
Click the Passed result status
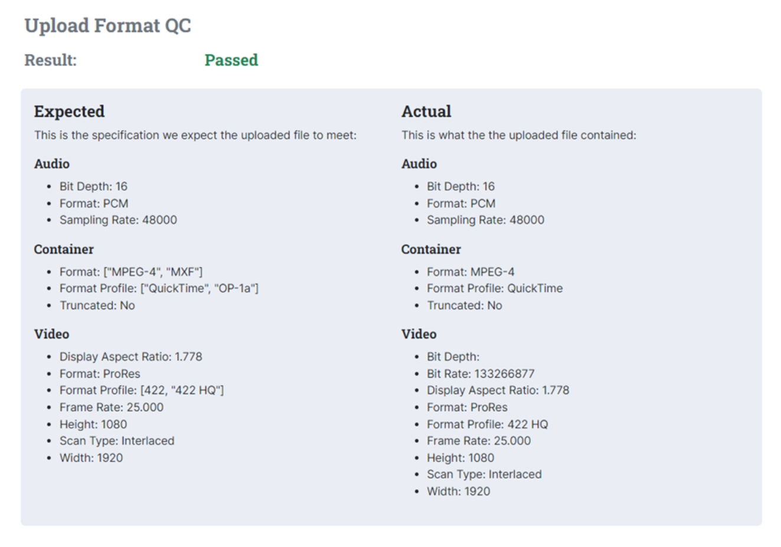231,60
